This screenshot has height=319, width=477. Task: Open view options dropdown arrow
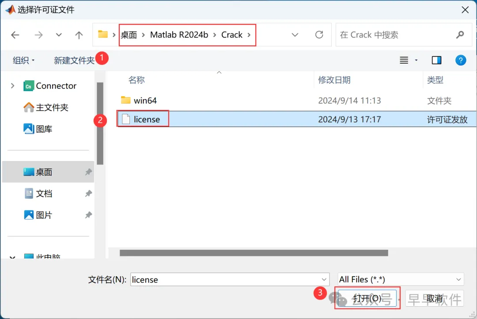[x=416, y=60]
